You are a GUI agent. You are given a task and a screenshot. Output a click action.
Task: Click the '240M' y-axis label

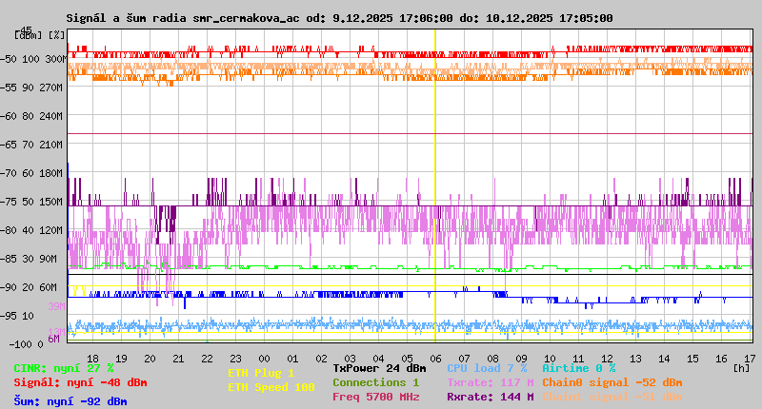coord(53,116)
